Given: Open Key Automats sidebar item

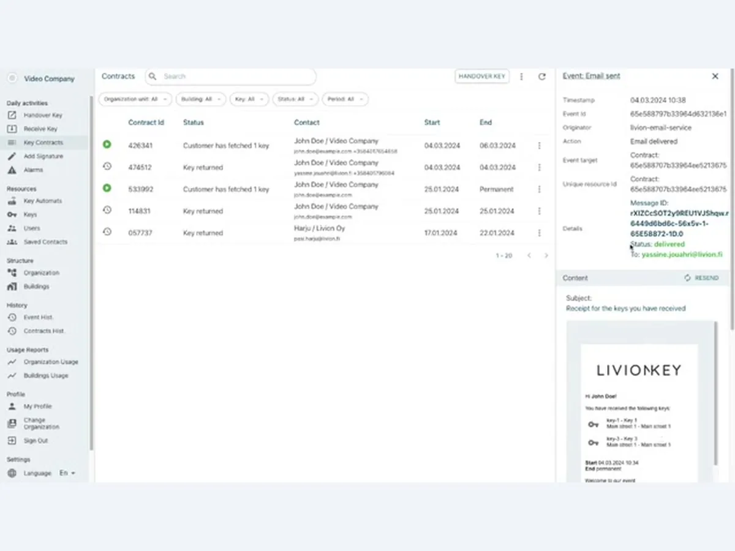Looking at the screenshot, I should point(43,201).
